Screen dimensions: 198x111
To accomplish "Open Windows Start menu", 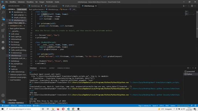I will point(2,109).
